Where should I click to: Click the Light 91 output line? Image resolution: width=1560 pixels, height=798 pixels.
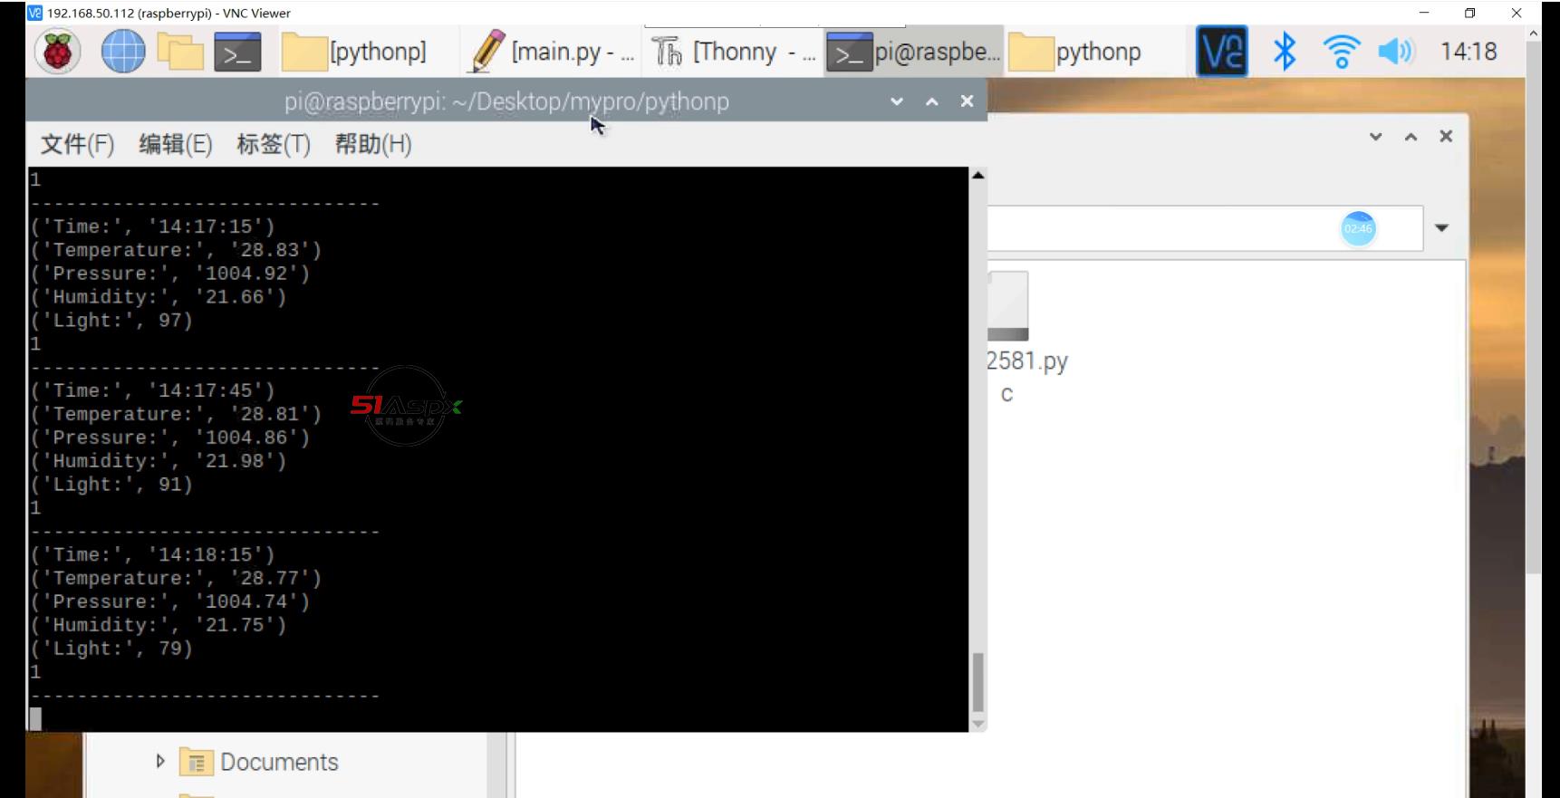tap(112, 485)
